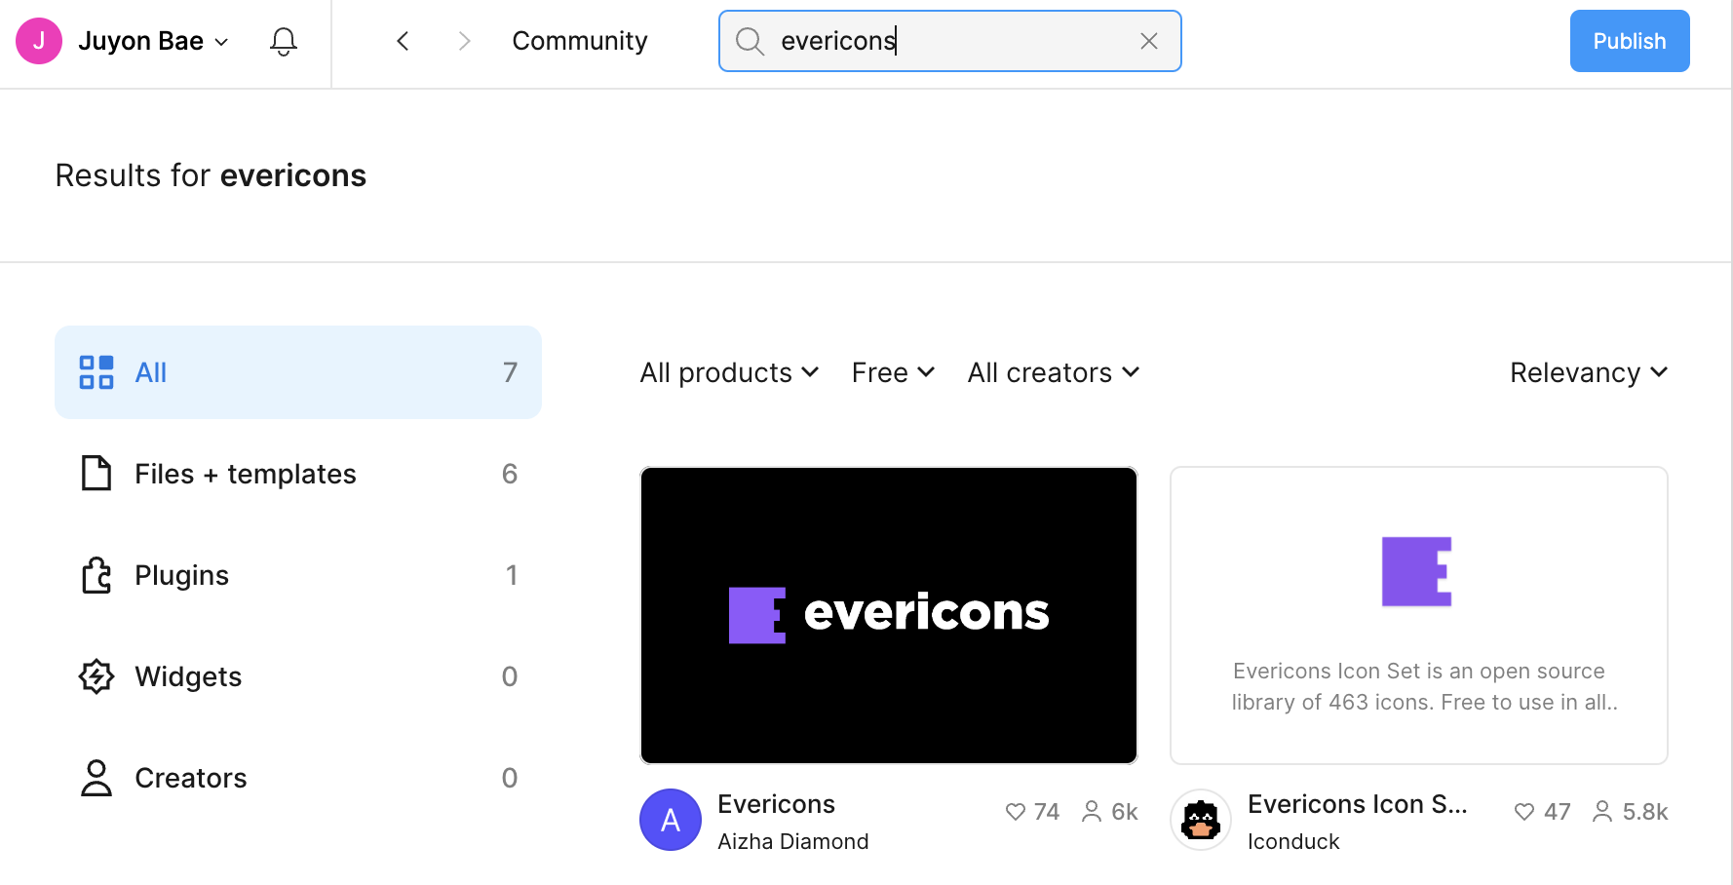
Task: Click the Files + templates count 6
Action: coord(510,474)
